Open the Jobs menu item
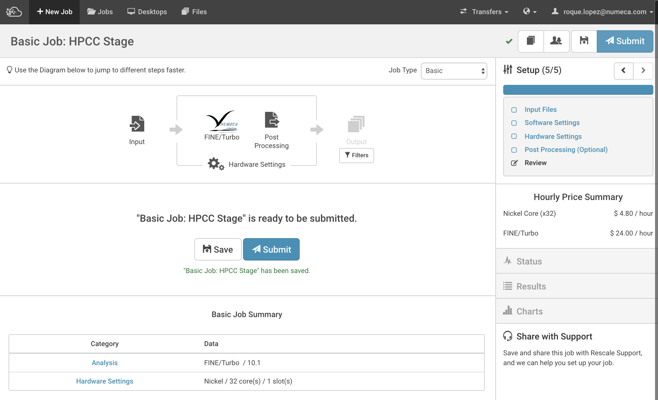The height and width of the screenshot is (400, 658). point(100,12)
